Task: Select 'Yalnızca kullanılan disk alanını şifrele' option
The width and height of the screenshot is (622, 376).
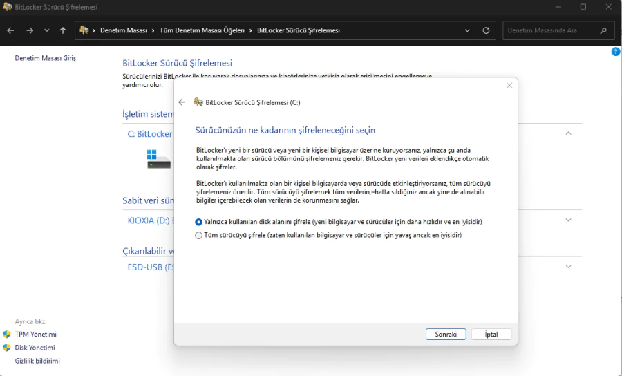Action: click(199, 222)
